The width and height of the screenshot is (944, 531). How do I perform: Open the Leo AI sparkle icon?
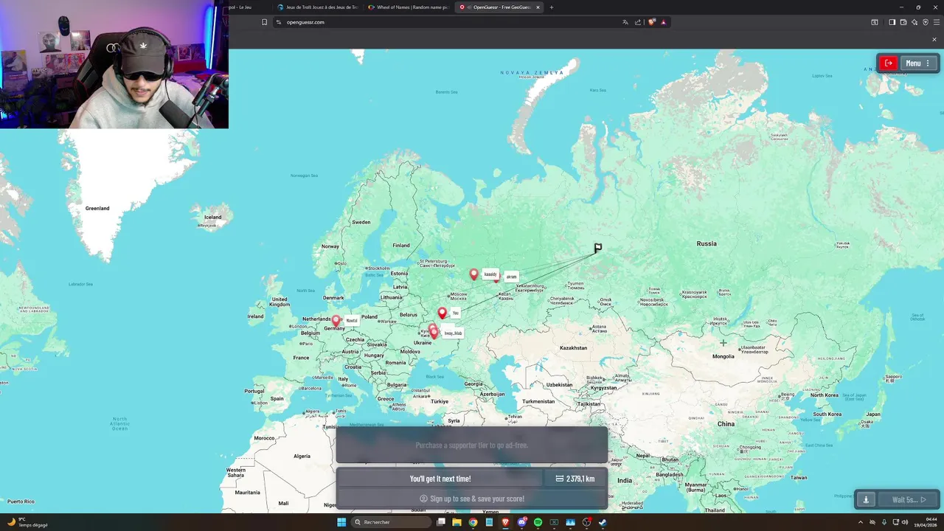pos(914,22)
